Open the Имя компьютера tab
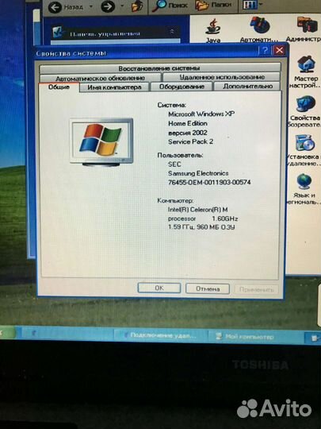 tap(114, 87)
